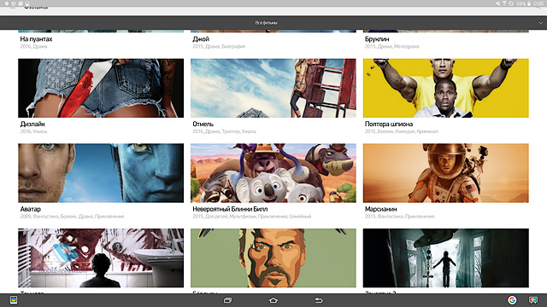Open the TV screen icon at bottom right
The image size is (547, 307).
click(x=533, y=300)
